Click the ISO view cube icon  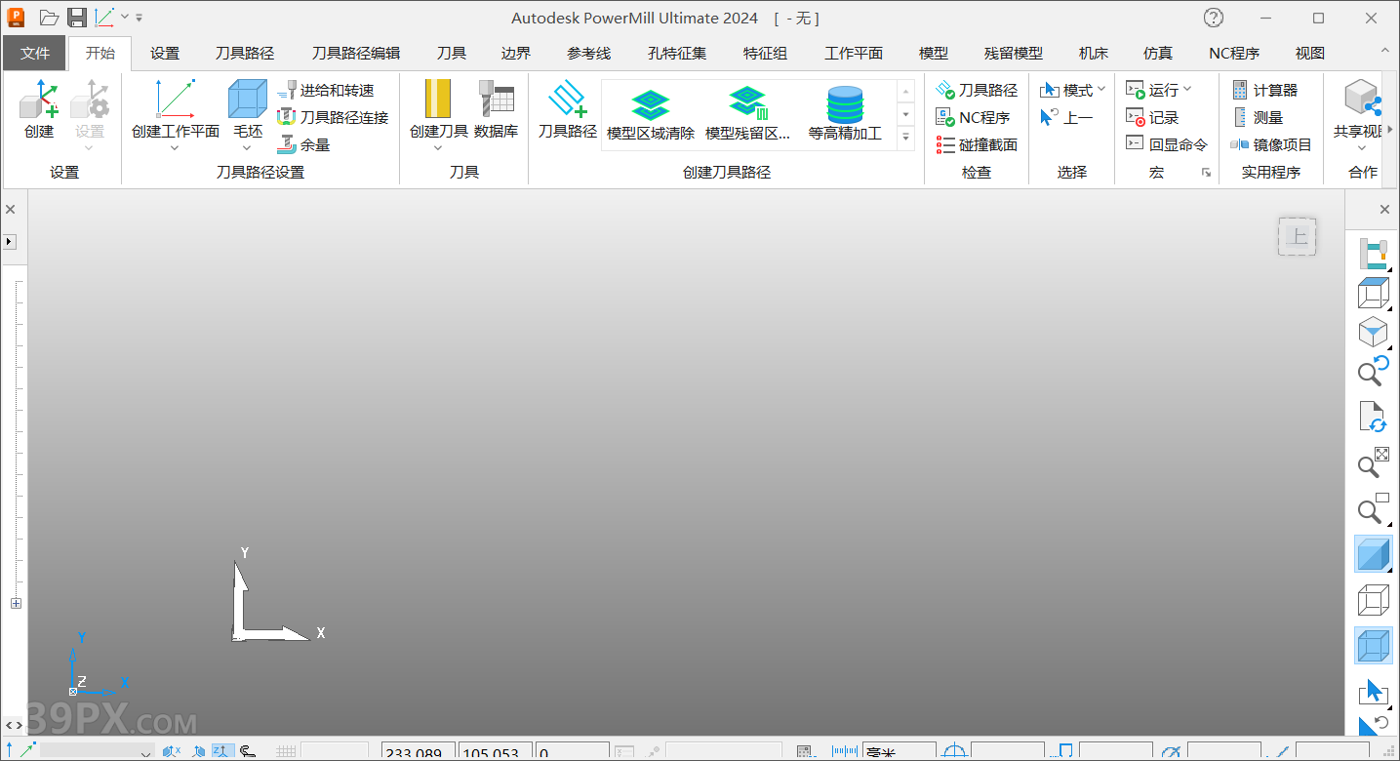(x=1374, y=332)
